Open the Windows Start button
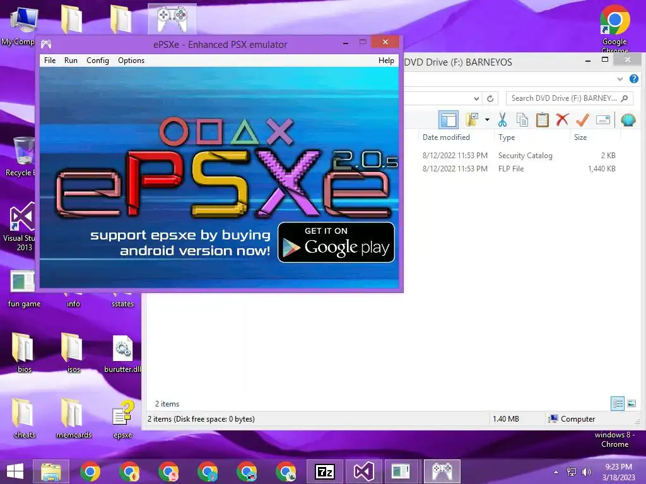The height and width of the screenshot is (484, 646). pos(15,471)
